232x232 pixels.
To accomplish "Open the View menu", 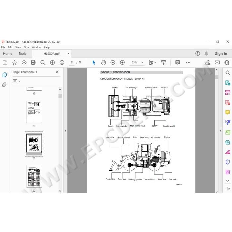I will point(18,47).
